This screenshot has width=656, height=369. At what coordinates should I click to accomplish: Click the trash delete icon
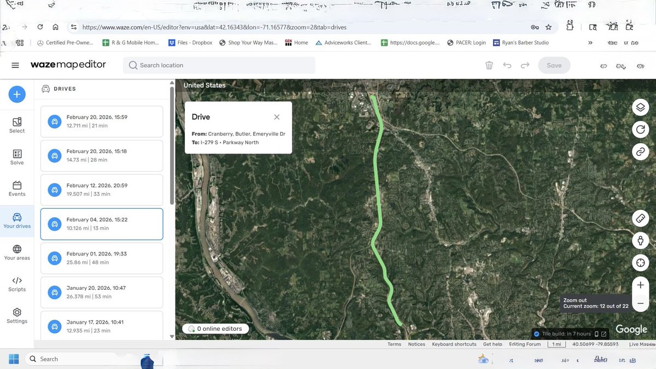[489, 65]
